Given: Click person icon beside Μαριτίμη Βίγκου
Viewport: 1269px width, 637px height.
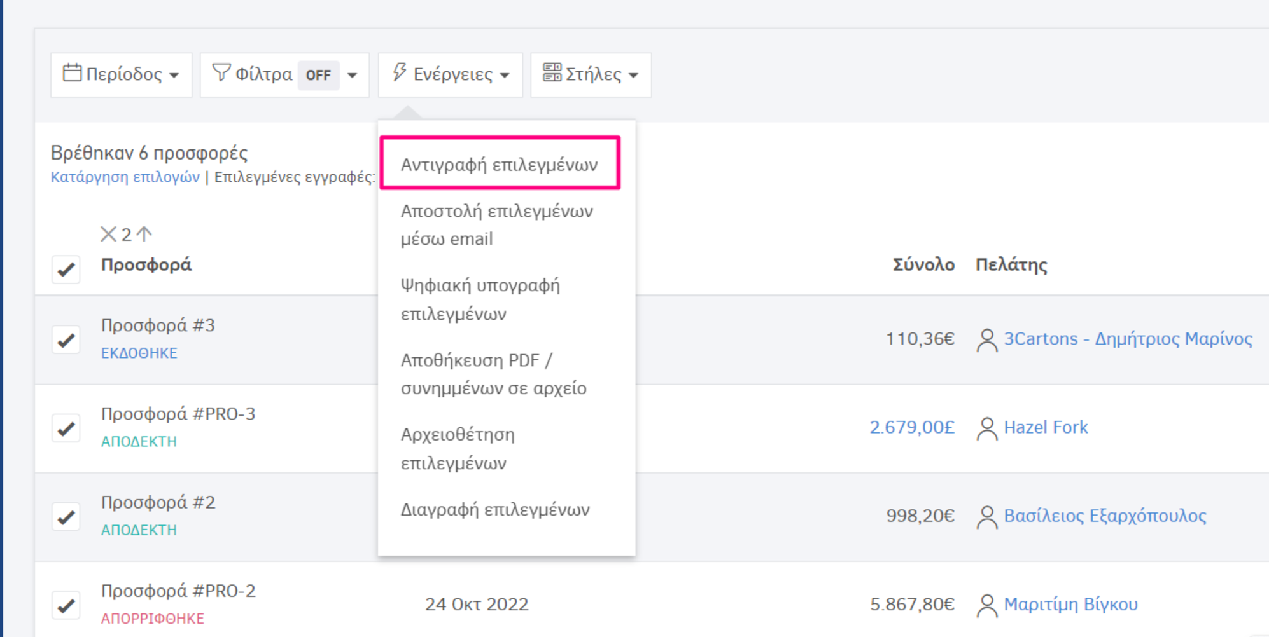Looking at the screenshot, I should tap(986, 605).
